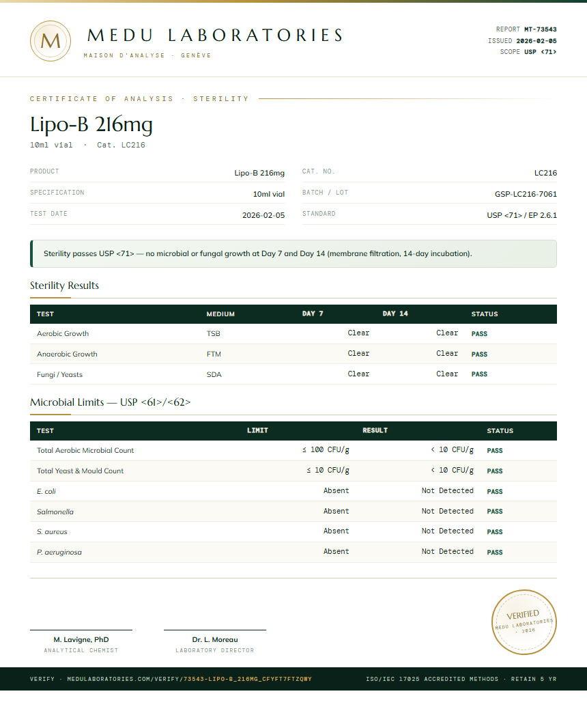Click scope value USP <71> in header
Viewport: 587px width, 711px height.
point(541,52)
